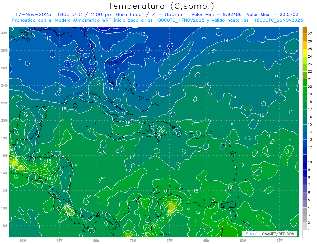Click the longitude label 90W
The image size is (317, 244).
[23, 241]
